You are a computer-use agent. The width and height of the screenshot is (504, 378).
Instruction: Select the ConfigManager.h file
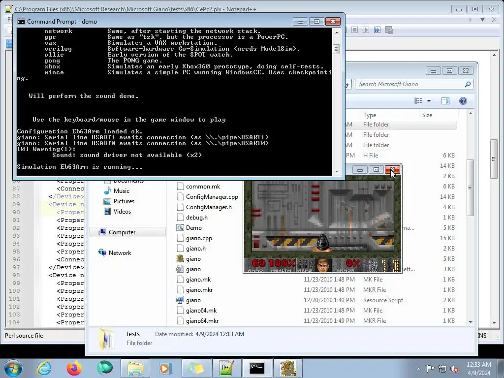point(209,207)
